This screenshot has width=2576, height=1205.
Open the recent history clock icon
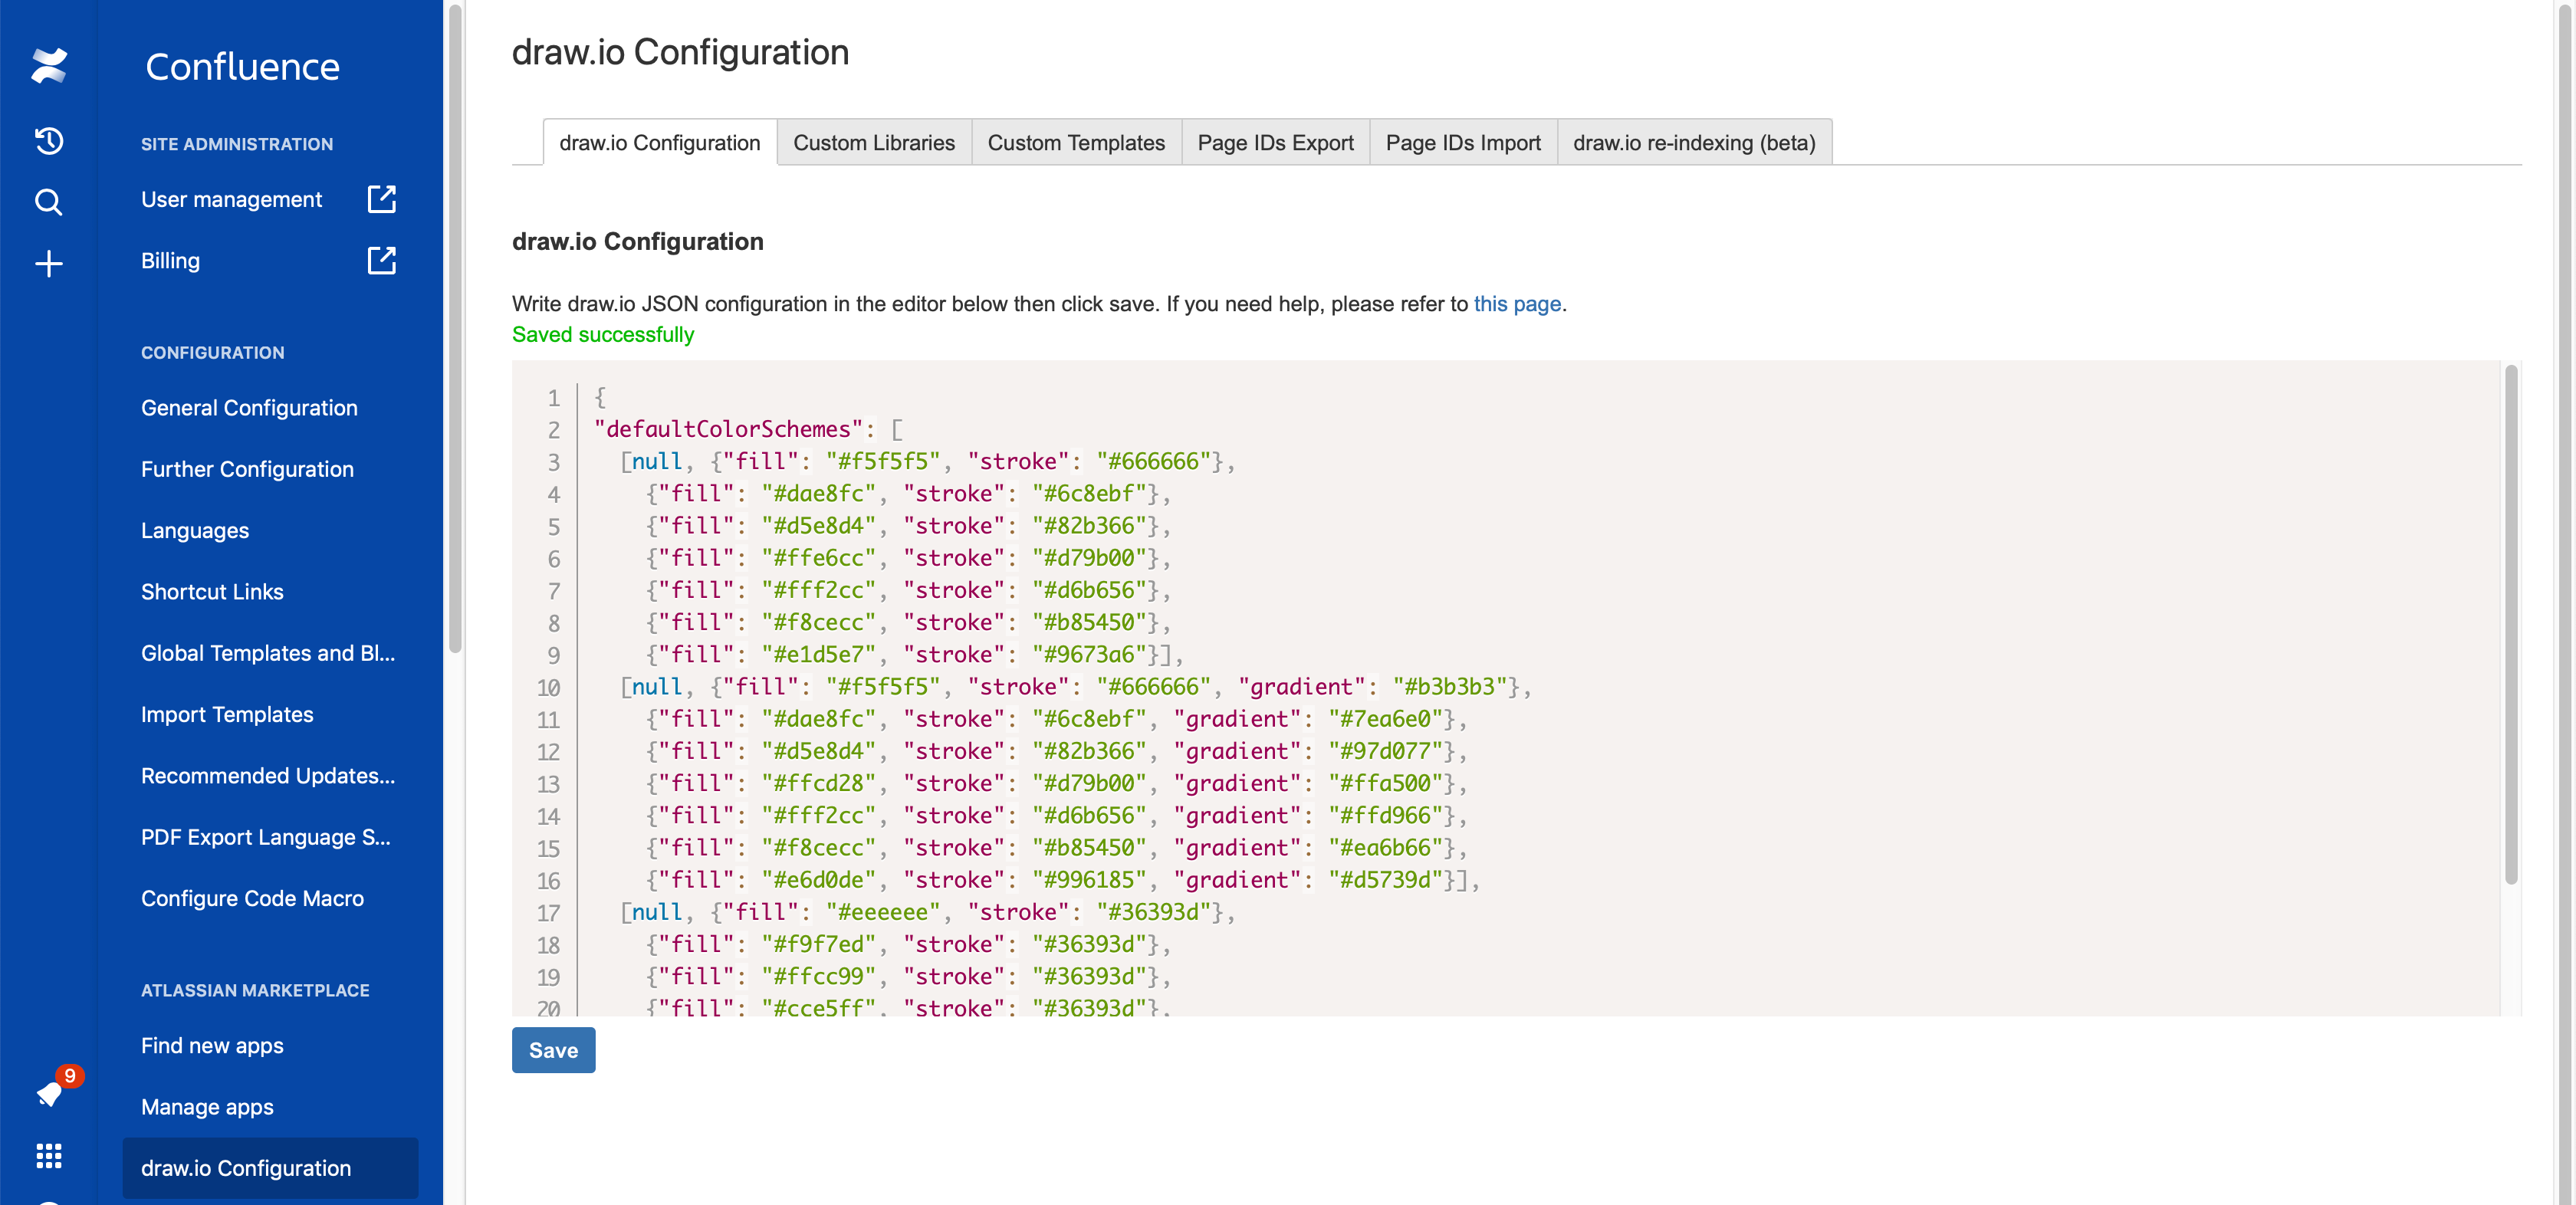tap(48, 141)
